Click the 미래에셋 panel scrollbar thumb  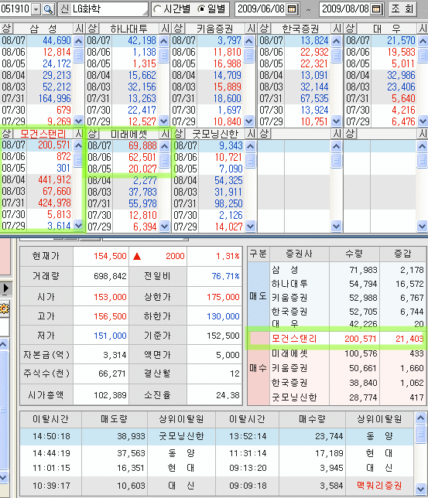coord(164,160)
